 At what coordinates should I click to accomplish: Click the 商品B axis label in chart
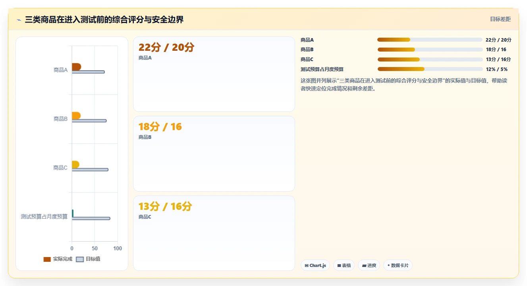pos(60,119)
